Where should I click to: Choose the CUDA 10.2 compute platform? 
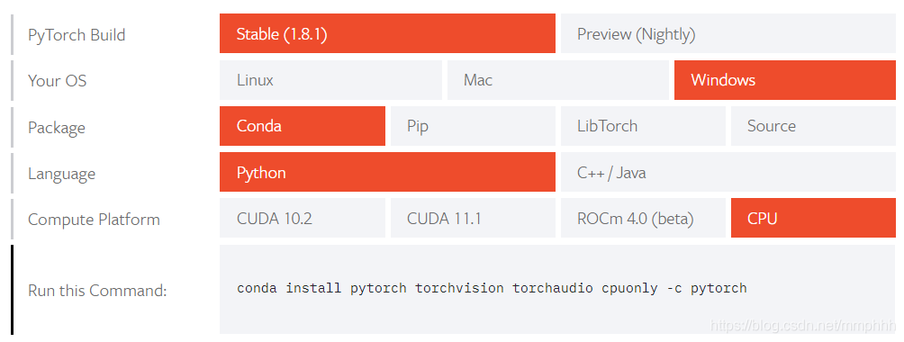click(x=303, y=218)
